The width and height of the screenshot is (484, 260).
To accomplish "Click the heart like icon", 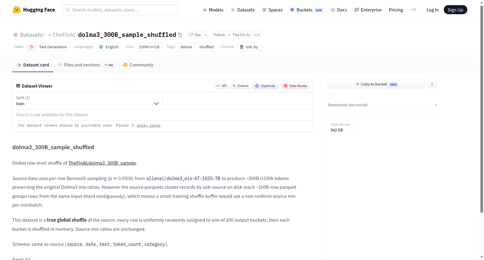I will [191, 35].
